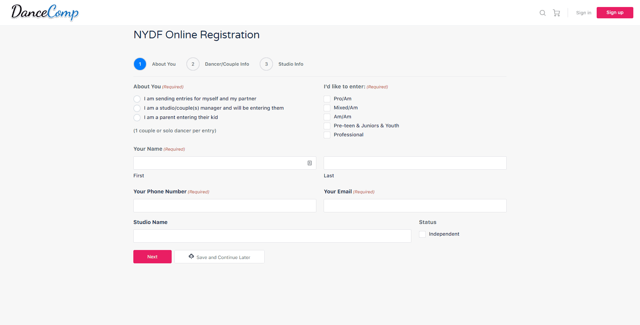The height and width of the screenshot is (325, 640).
Task: Choose studio/couple(s) manager option
Action: (x=137, y=108)
